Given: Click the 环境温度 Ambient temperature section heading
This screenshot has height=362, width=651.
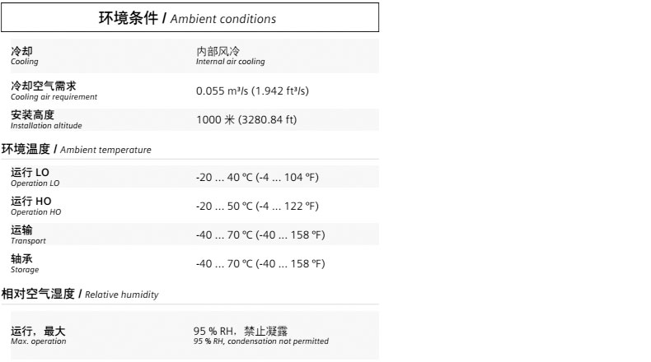Looking at the screenshot, I should tap(76, 150).
